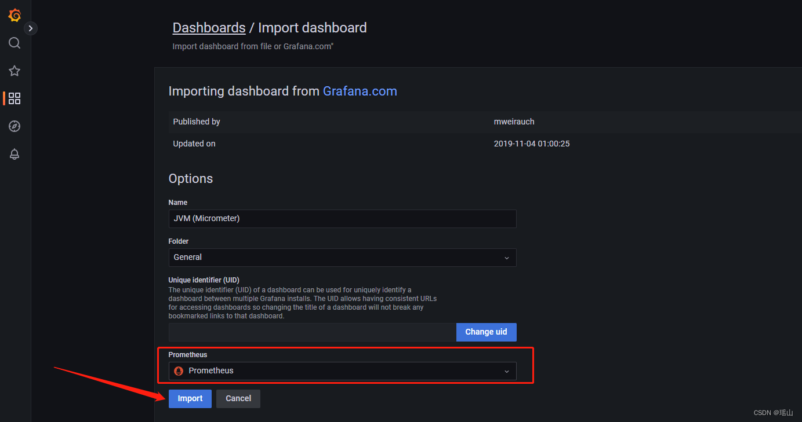802x422 pixels.
Task: Open the Starred dashboards icon
Action: click(14, 71)
